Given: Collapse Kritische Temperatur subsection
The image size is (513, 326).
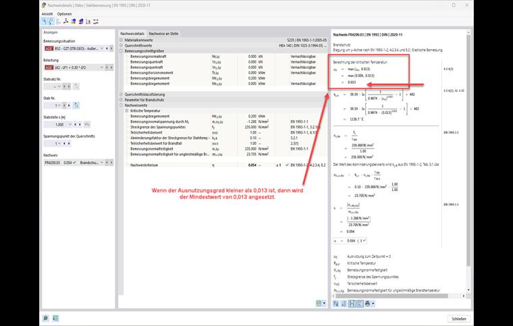Looking at the screenshot, I should 127,111.
